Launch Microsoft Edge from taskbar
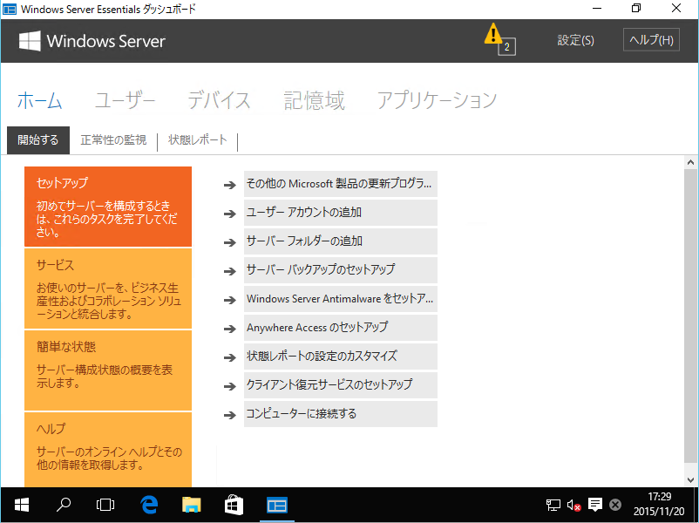 pyautogui.click(x=149, y=505)
